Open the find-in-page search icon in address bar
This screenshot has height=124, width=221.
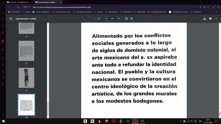pyautogui.click(x=201, y=7)
